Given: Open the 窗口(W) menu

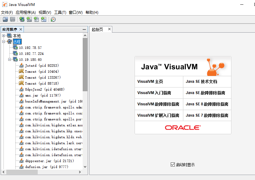Looking at the screenshot, I should pyautogui.click(x=76, y=13).
